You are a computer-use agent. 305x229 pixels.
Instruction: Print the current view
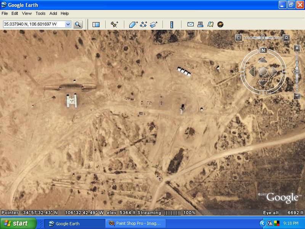click(200, 24)
